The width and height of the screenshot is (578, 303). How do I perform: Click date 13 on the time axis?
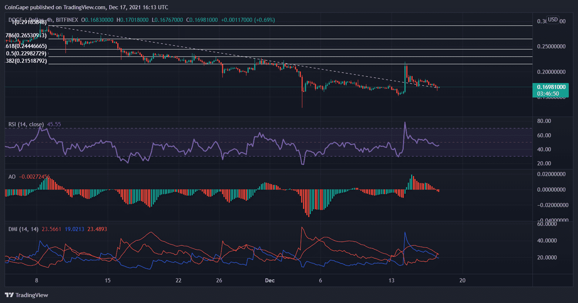coord(392,280)
